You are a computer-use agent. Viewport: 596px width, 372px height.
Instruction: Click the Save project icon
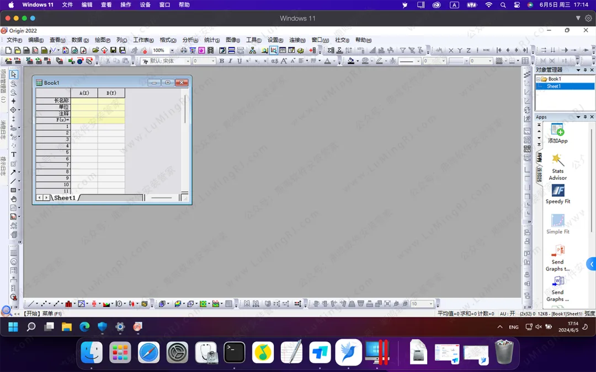pos(113,50)
